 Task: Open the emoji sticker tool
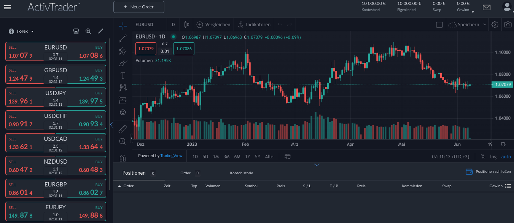coord(123,112)
